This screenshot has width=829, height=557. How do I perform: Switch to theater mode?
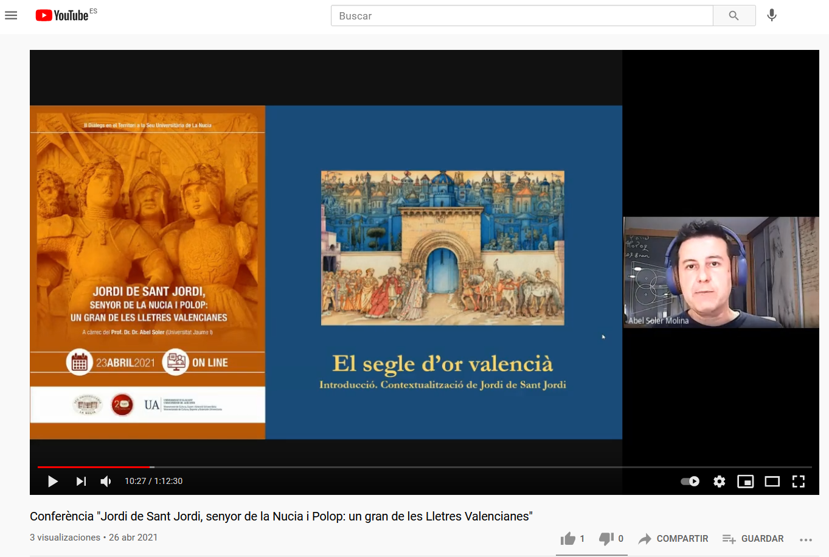[x=772, y=482]
